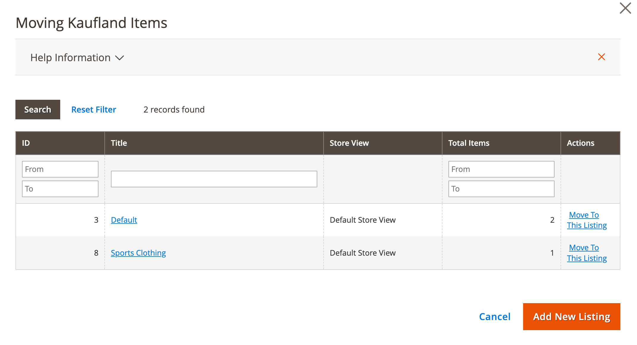Open the Sports Clothing listing link
The height and width of the screenshot is (345, 637).
coord(138,253)
